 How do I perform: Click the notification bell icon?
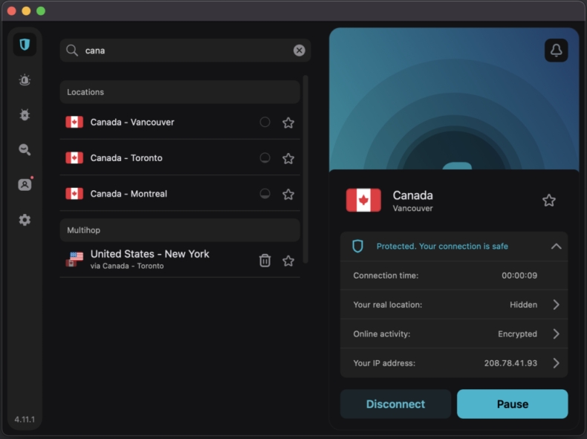click(556, 51)
